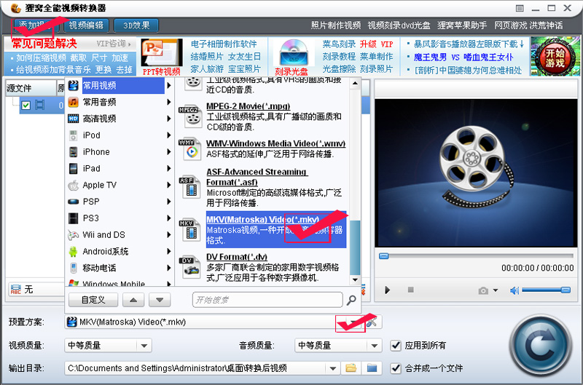This screenshot has width=583, height=385.
Task: Move category down with down arrow button
Action: point(160,300)
